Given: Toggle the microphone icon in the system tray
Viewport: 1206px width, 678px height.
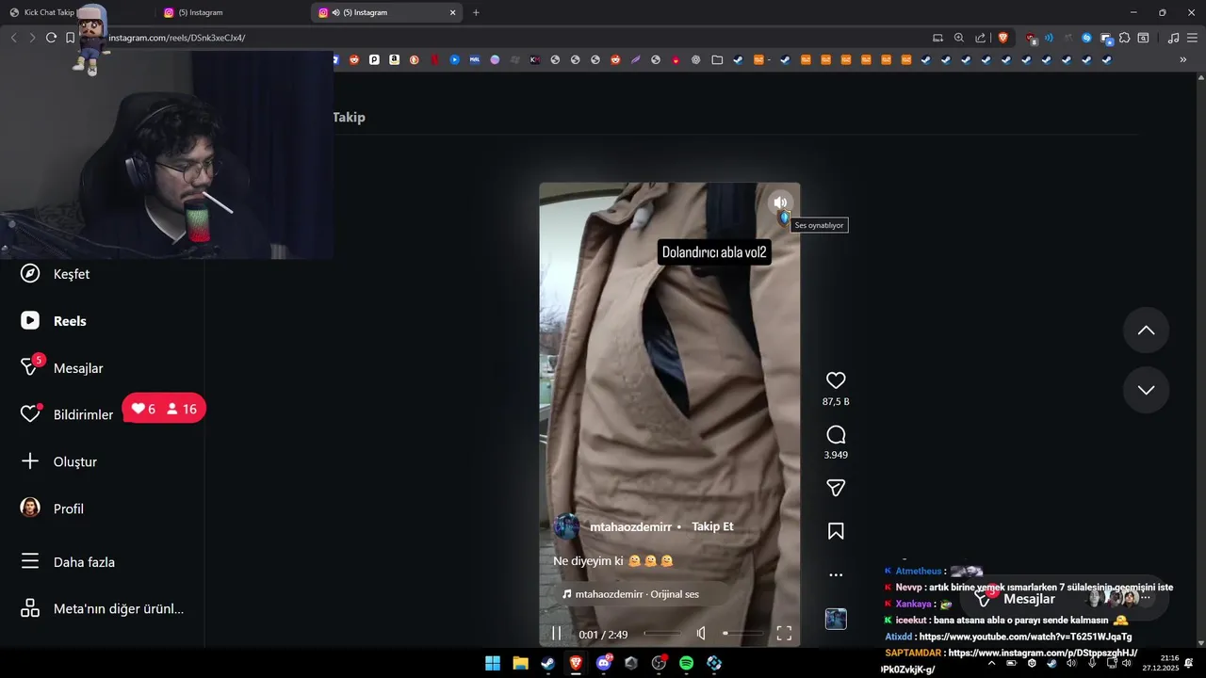Looking at the screenshot, I should pos(1092,663).
